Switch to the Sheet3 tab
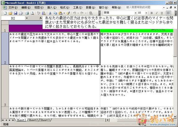 (x=45, y=120)
